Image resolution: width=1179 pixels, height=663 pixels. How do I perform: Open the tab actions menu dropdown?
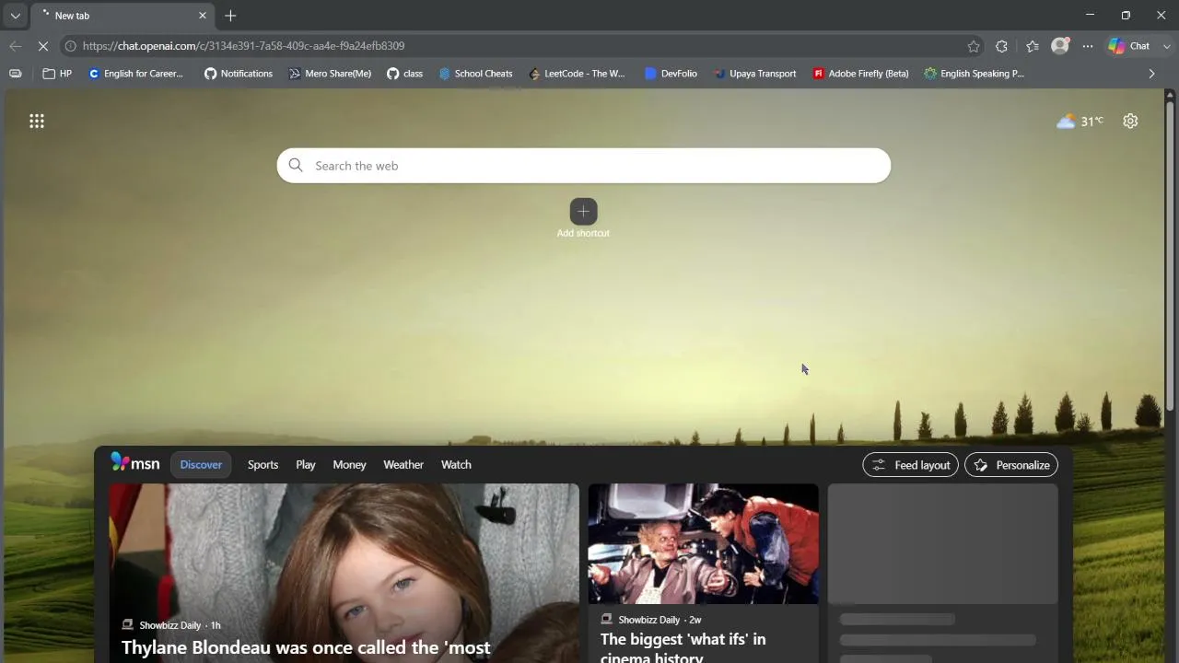(15, 16)
